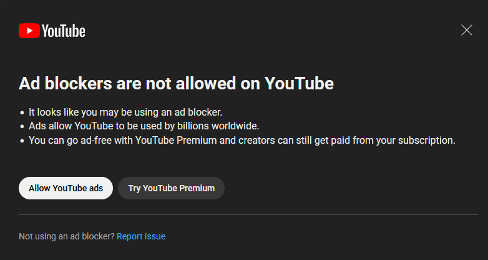Click the first bullet point marker
Screen dimensions: 488x260
click(x=22, y=113)
